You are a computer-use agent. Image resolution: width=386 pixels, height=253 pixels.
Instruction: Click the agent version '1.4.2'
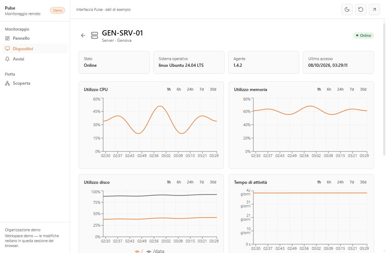click(238, 65)
